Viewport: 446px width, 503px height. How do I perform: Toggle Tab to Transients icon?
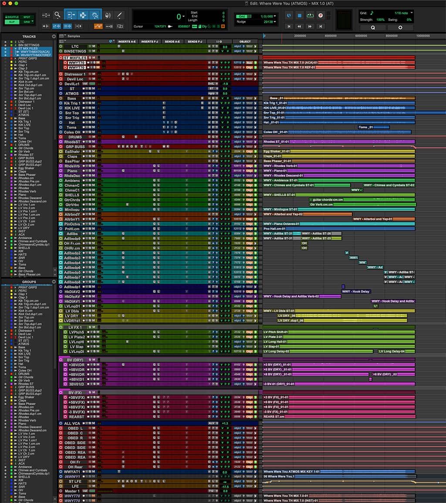[46, 26]
